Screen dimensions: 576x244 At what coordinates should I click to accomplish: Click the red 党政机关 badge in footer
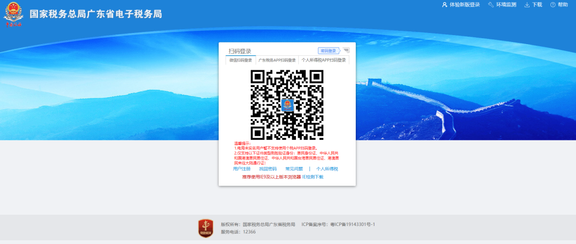point(206,228)
